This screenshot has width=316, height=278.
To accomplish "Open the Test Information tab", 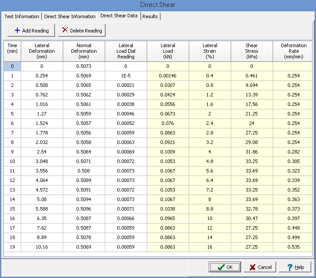I will click(22, 16).
